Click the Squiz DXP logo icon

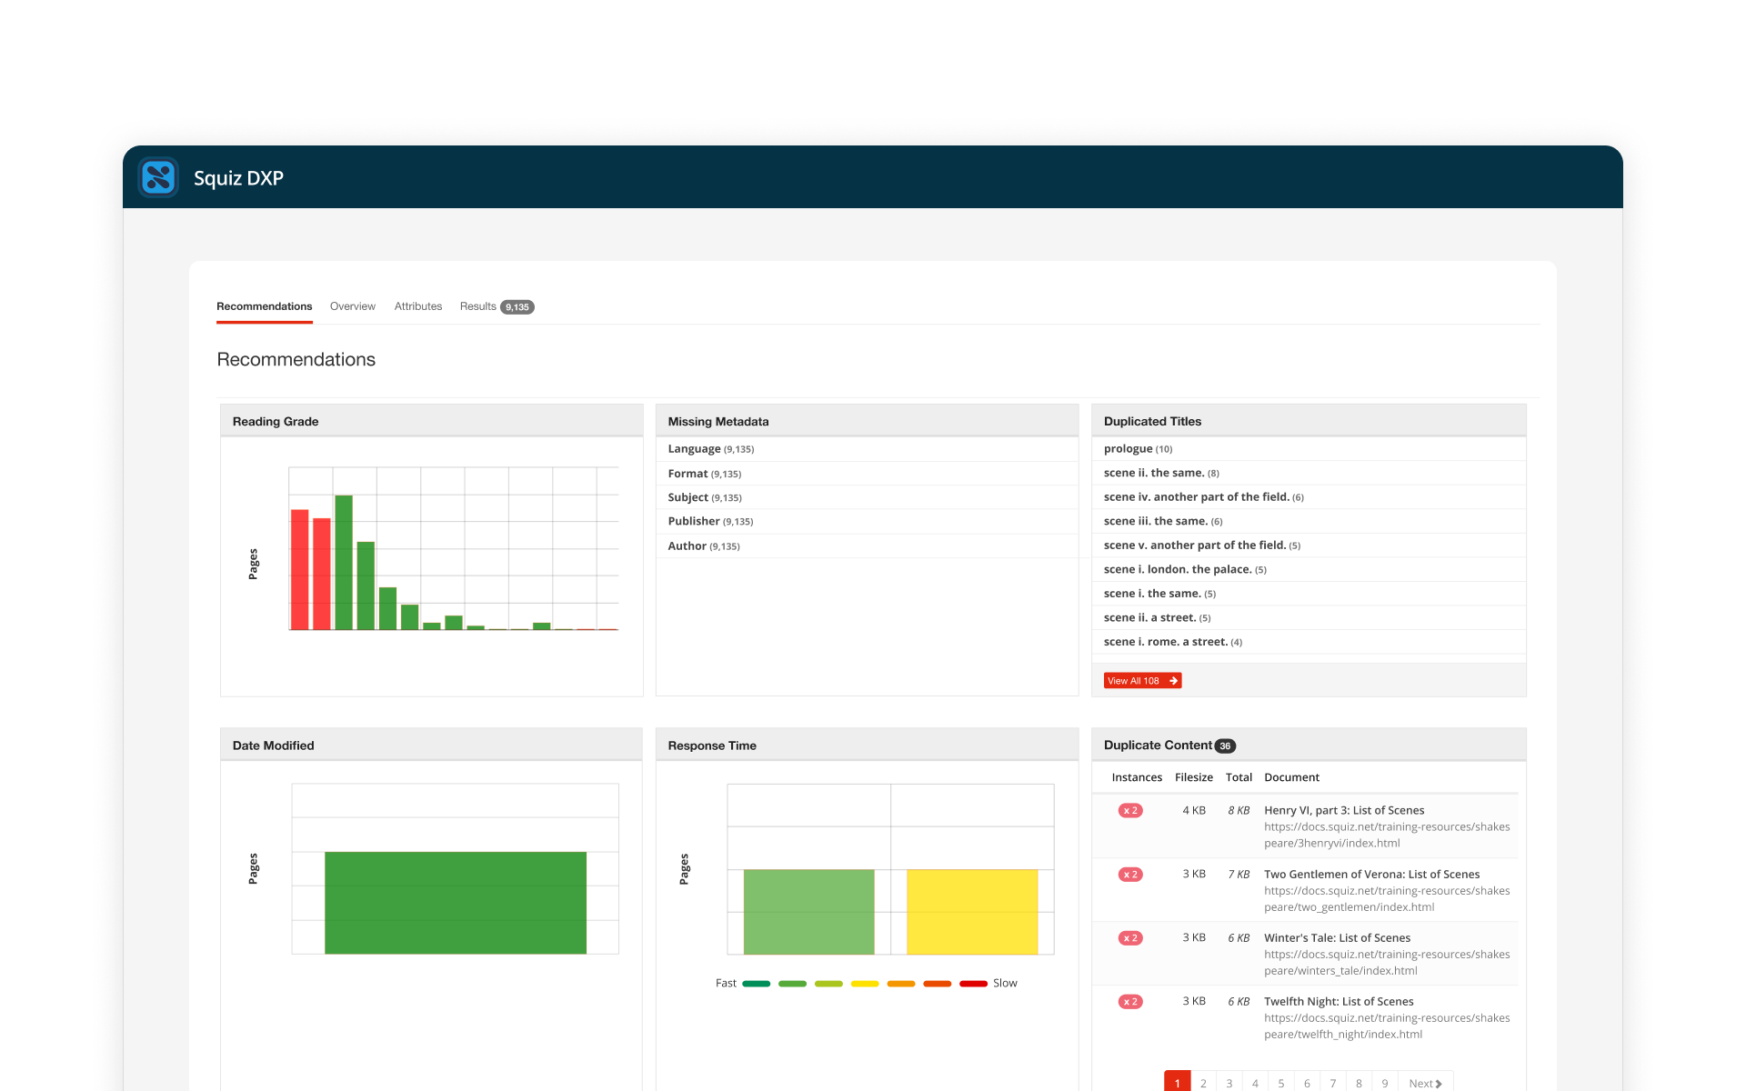(158, 177)
